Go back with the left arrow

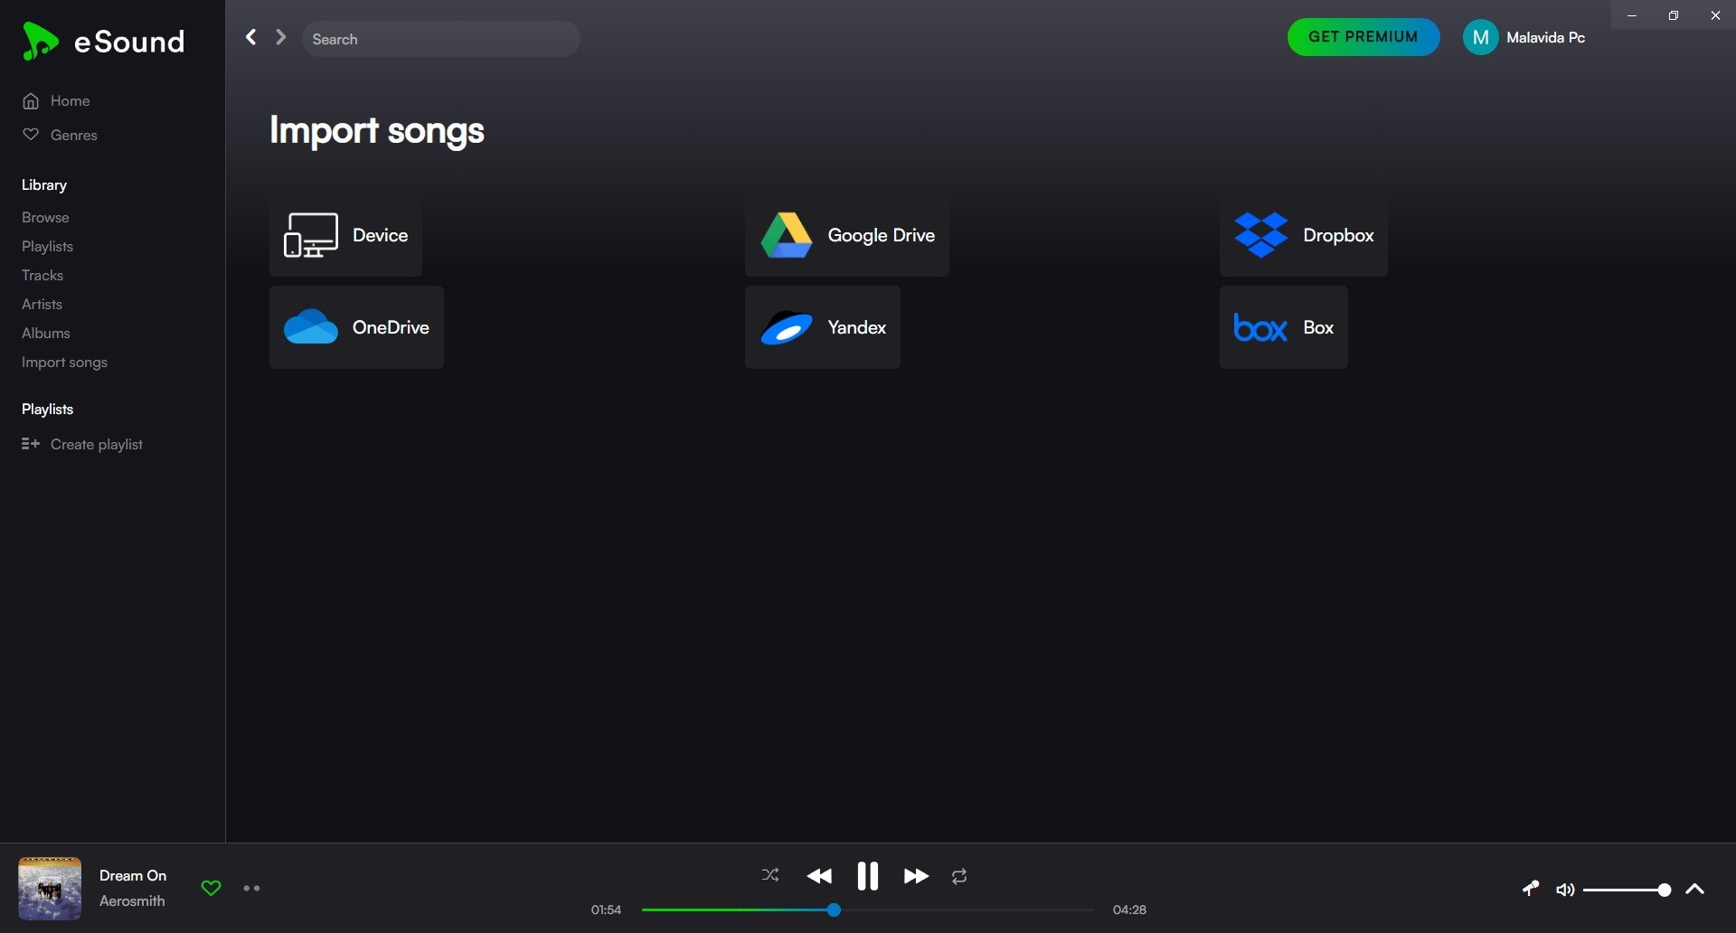tap(251, 37)
